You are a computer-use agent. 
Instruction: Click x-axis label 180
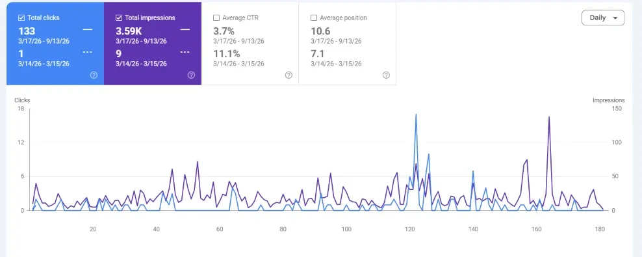point(599,229)
